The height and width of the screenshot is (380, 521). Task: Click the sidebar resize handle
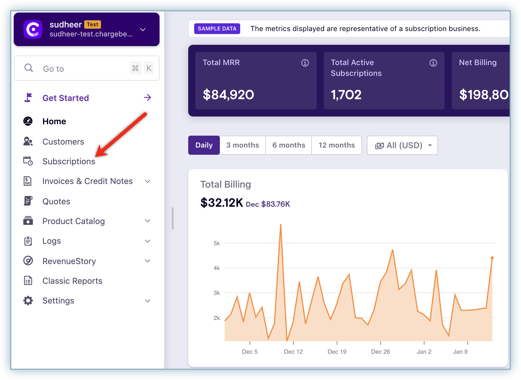(x=173, y=218)
